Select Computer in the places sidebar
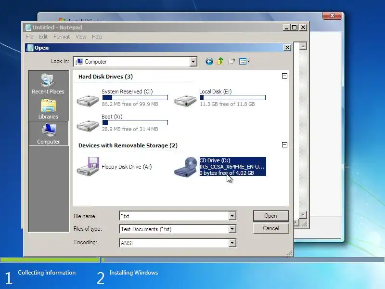 (x=49, y=133)
